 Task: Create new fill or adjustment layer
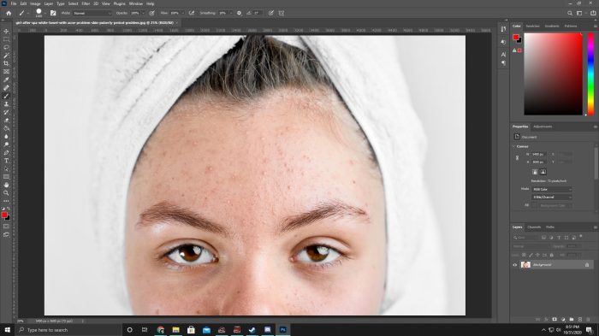[563, 319]
